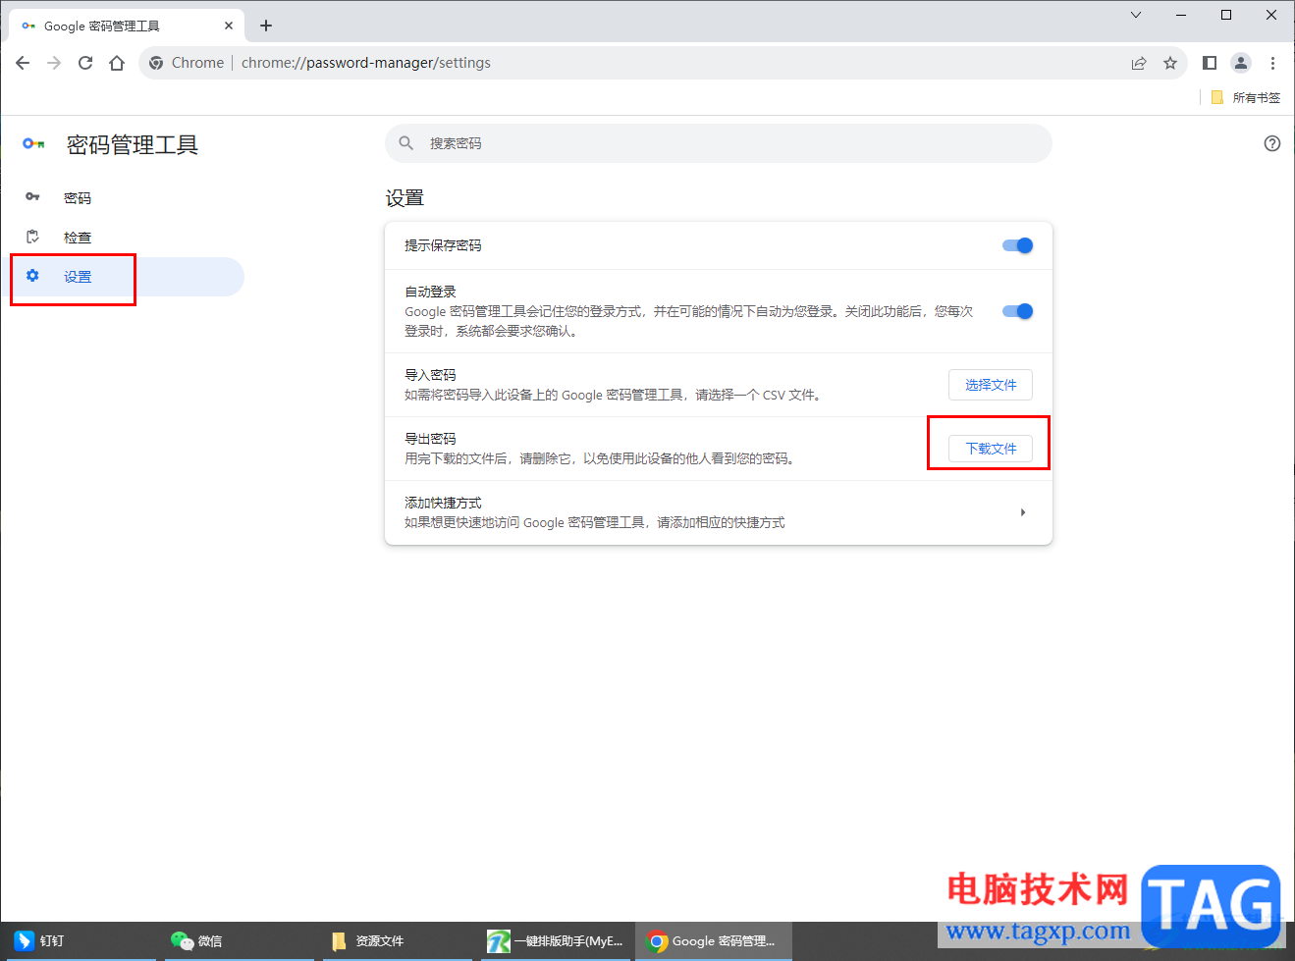Click the Chrome site info chip in address bar
Viewport: 1295px width, 961px height.
coord(186,63)
